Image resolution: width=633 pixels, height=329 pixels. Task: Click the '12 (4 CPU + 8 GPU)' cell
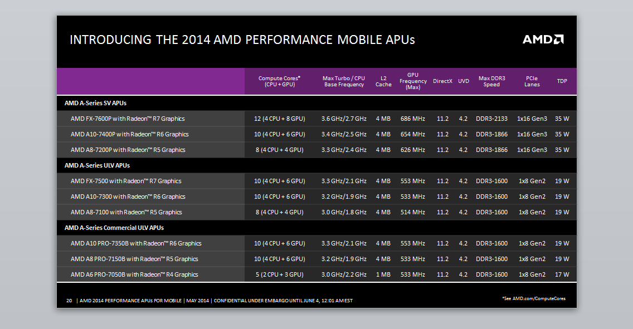[x=279, y=119]
